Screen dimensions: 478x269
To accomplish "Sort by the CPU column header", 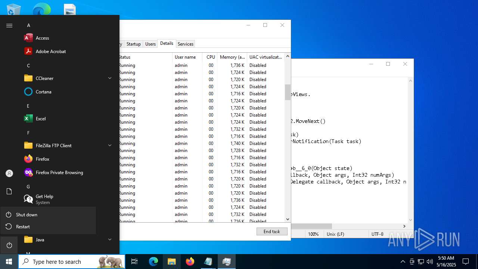I will coord(210,57).
